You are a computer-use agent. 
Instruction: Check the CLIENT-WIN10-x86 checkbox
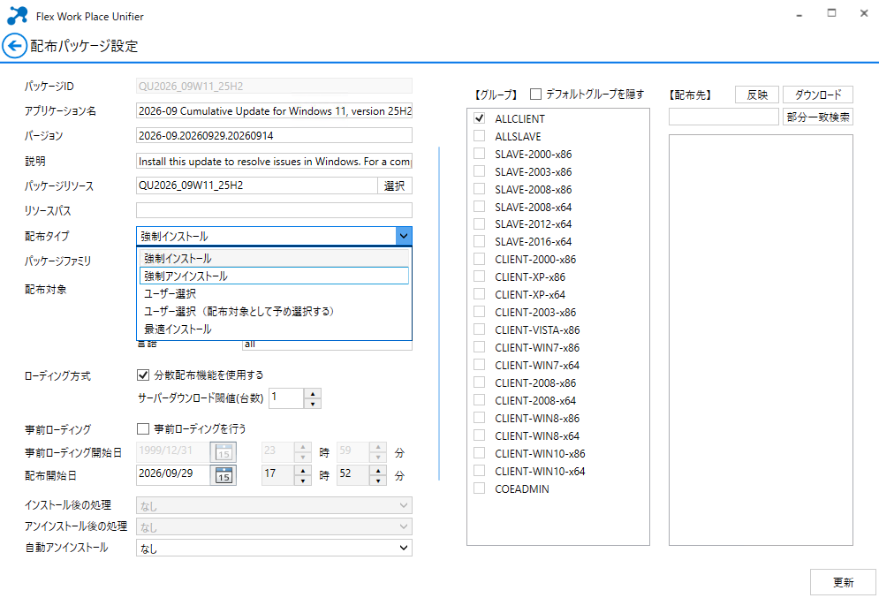[x=480, y=453]
